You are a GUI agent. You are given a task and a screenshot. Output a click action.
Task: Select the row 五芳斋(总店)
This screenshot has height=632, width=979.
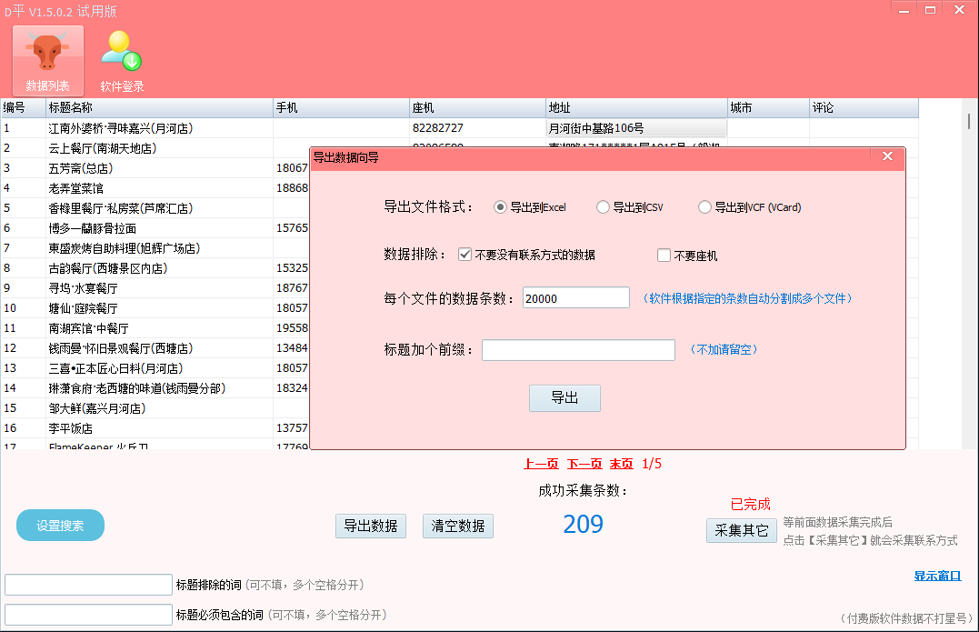pyautogui.click(x=155, y=168)
